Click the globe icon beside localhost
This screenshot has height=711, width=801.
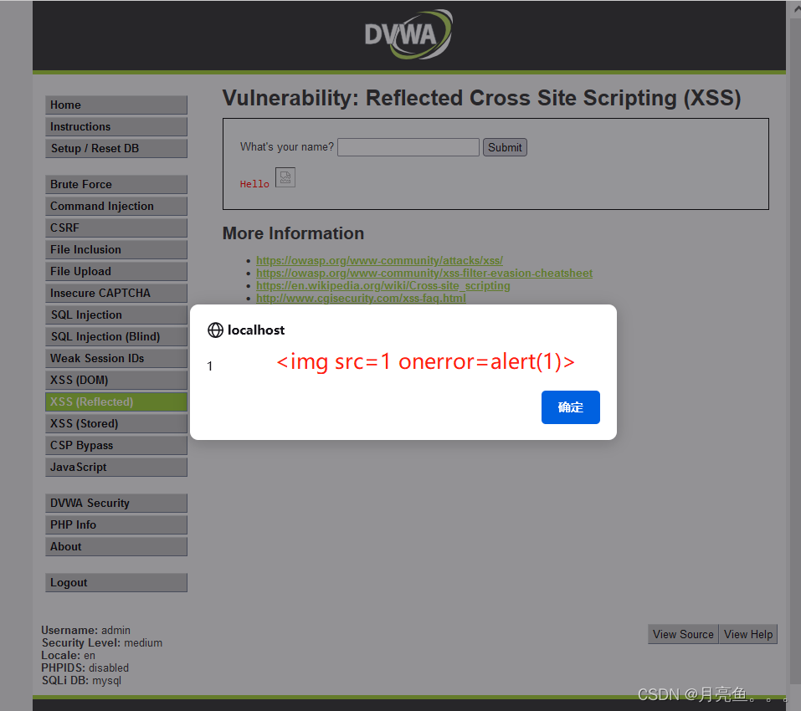click(215, 330)
